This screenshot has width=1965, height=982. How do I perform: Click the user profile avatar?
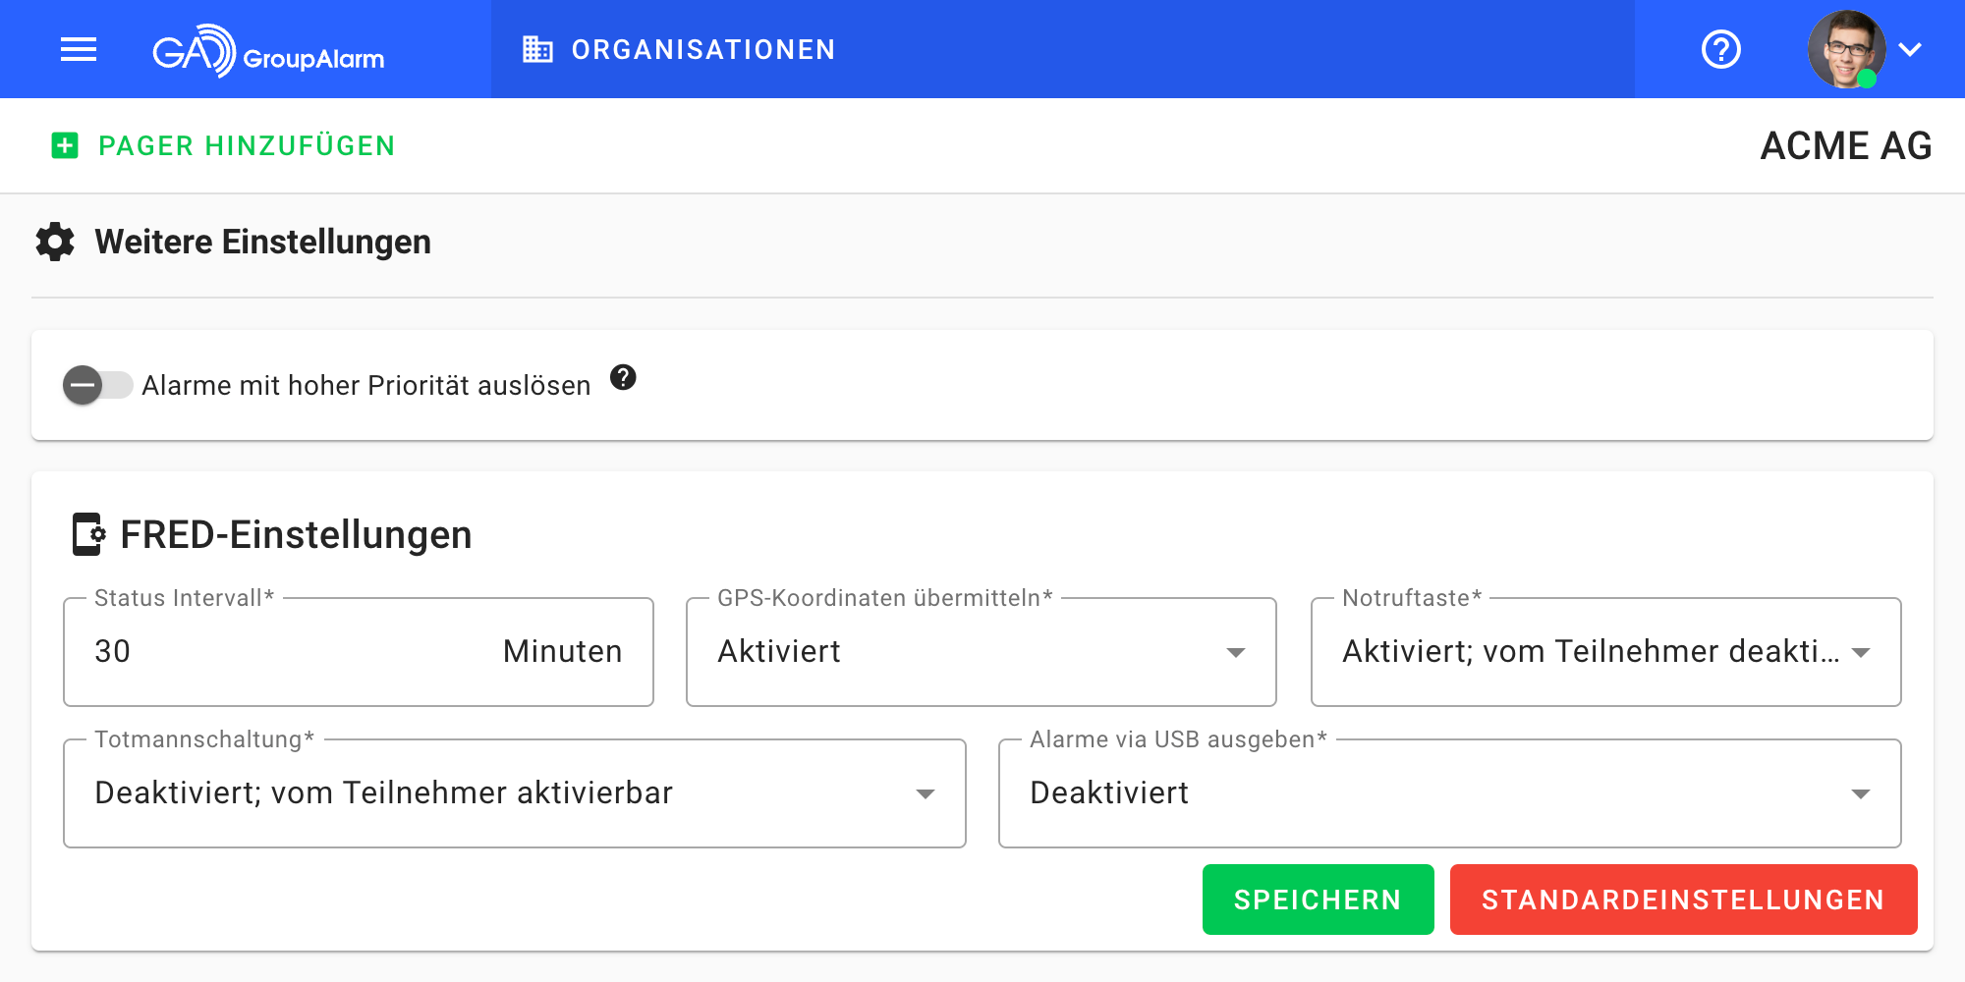1845,49
